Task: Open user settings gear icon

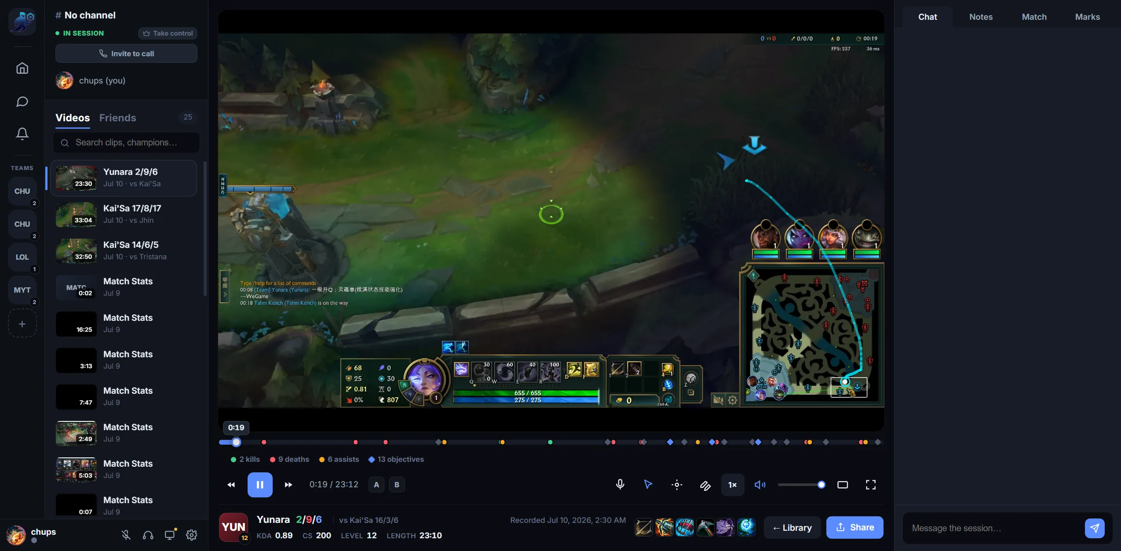Action: click(x=191, y=535)
